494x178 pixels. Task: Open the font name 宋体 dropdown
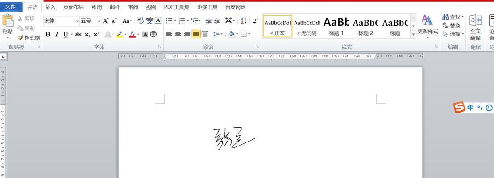point(78,21)
